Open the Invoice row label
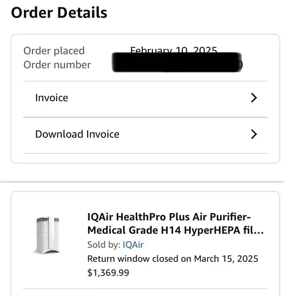 (51, 98)
